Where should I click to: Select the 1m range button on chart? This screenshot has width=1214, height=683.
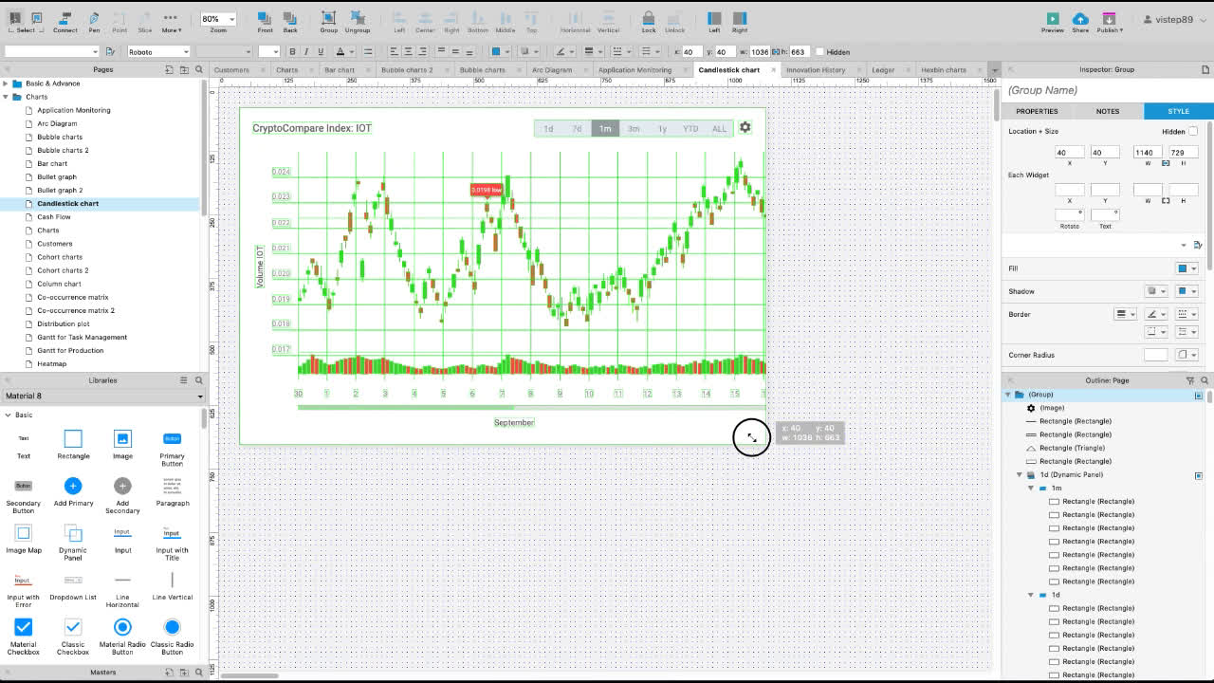605,128
